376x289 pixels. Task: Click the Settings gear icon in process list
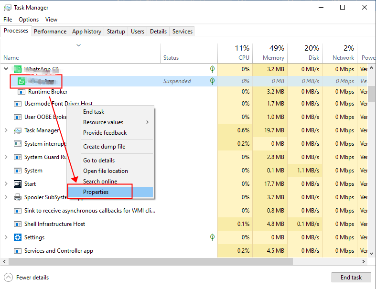click(18, 237)
